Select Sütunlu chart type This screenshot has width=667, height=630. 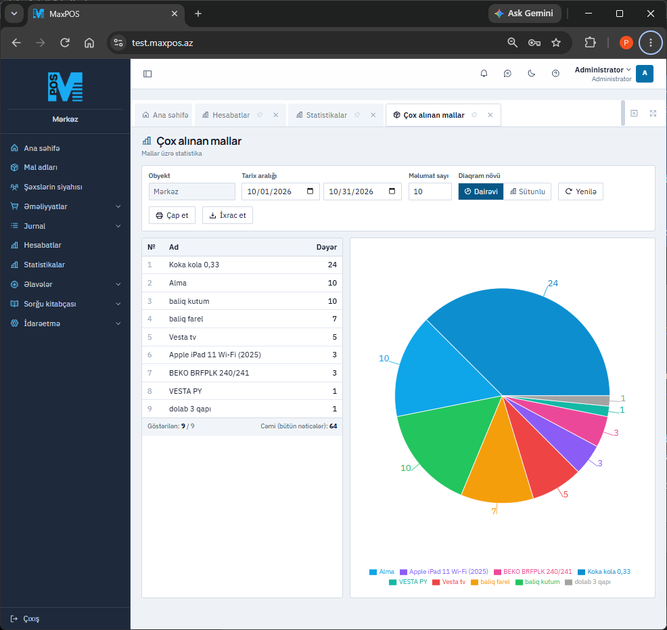tap(527, 192)
